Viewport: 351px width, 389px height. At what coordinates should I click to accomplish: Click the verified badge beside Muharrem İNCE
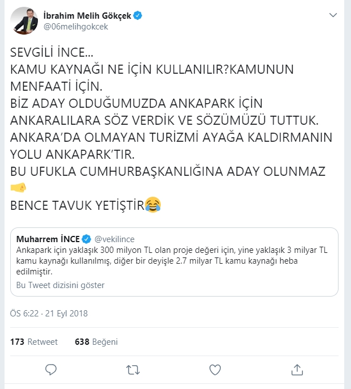(x=87, y=238)
